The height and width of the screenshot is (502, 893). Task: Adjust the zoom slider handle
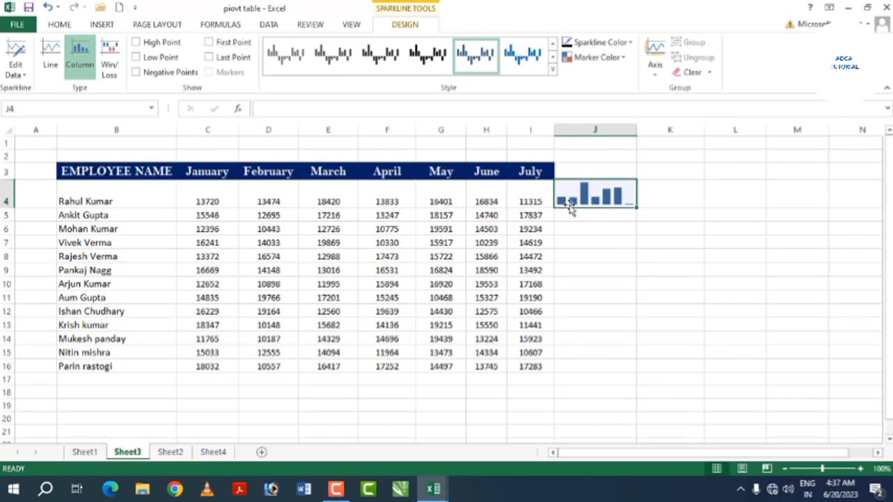pyautogui.click(x=822, y=469)
